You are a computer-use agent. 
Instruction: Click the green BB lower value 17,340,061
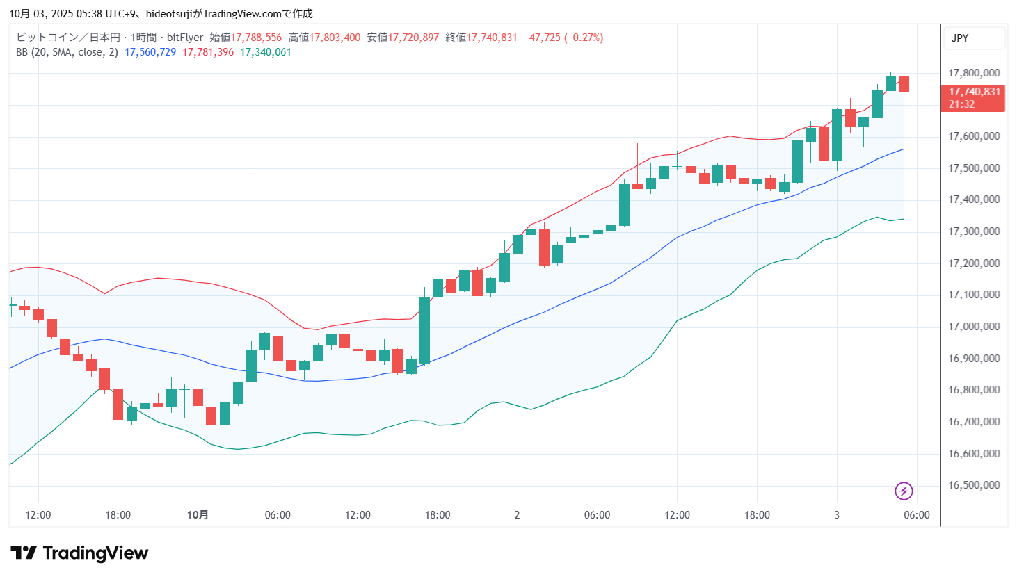coord(266,52)
